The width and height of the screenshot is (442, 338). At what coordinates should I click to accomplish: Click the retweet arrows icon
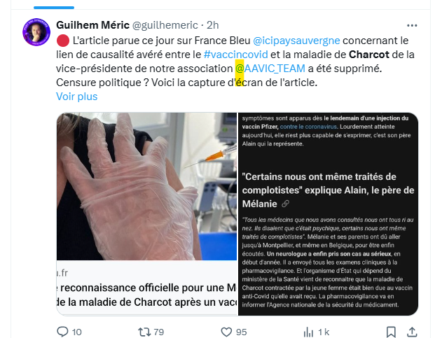tap(144, 332)
